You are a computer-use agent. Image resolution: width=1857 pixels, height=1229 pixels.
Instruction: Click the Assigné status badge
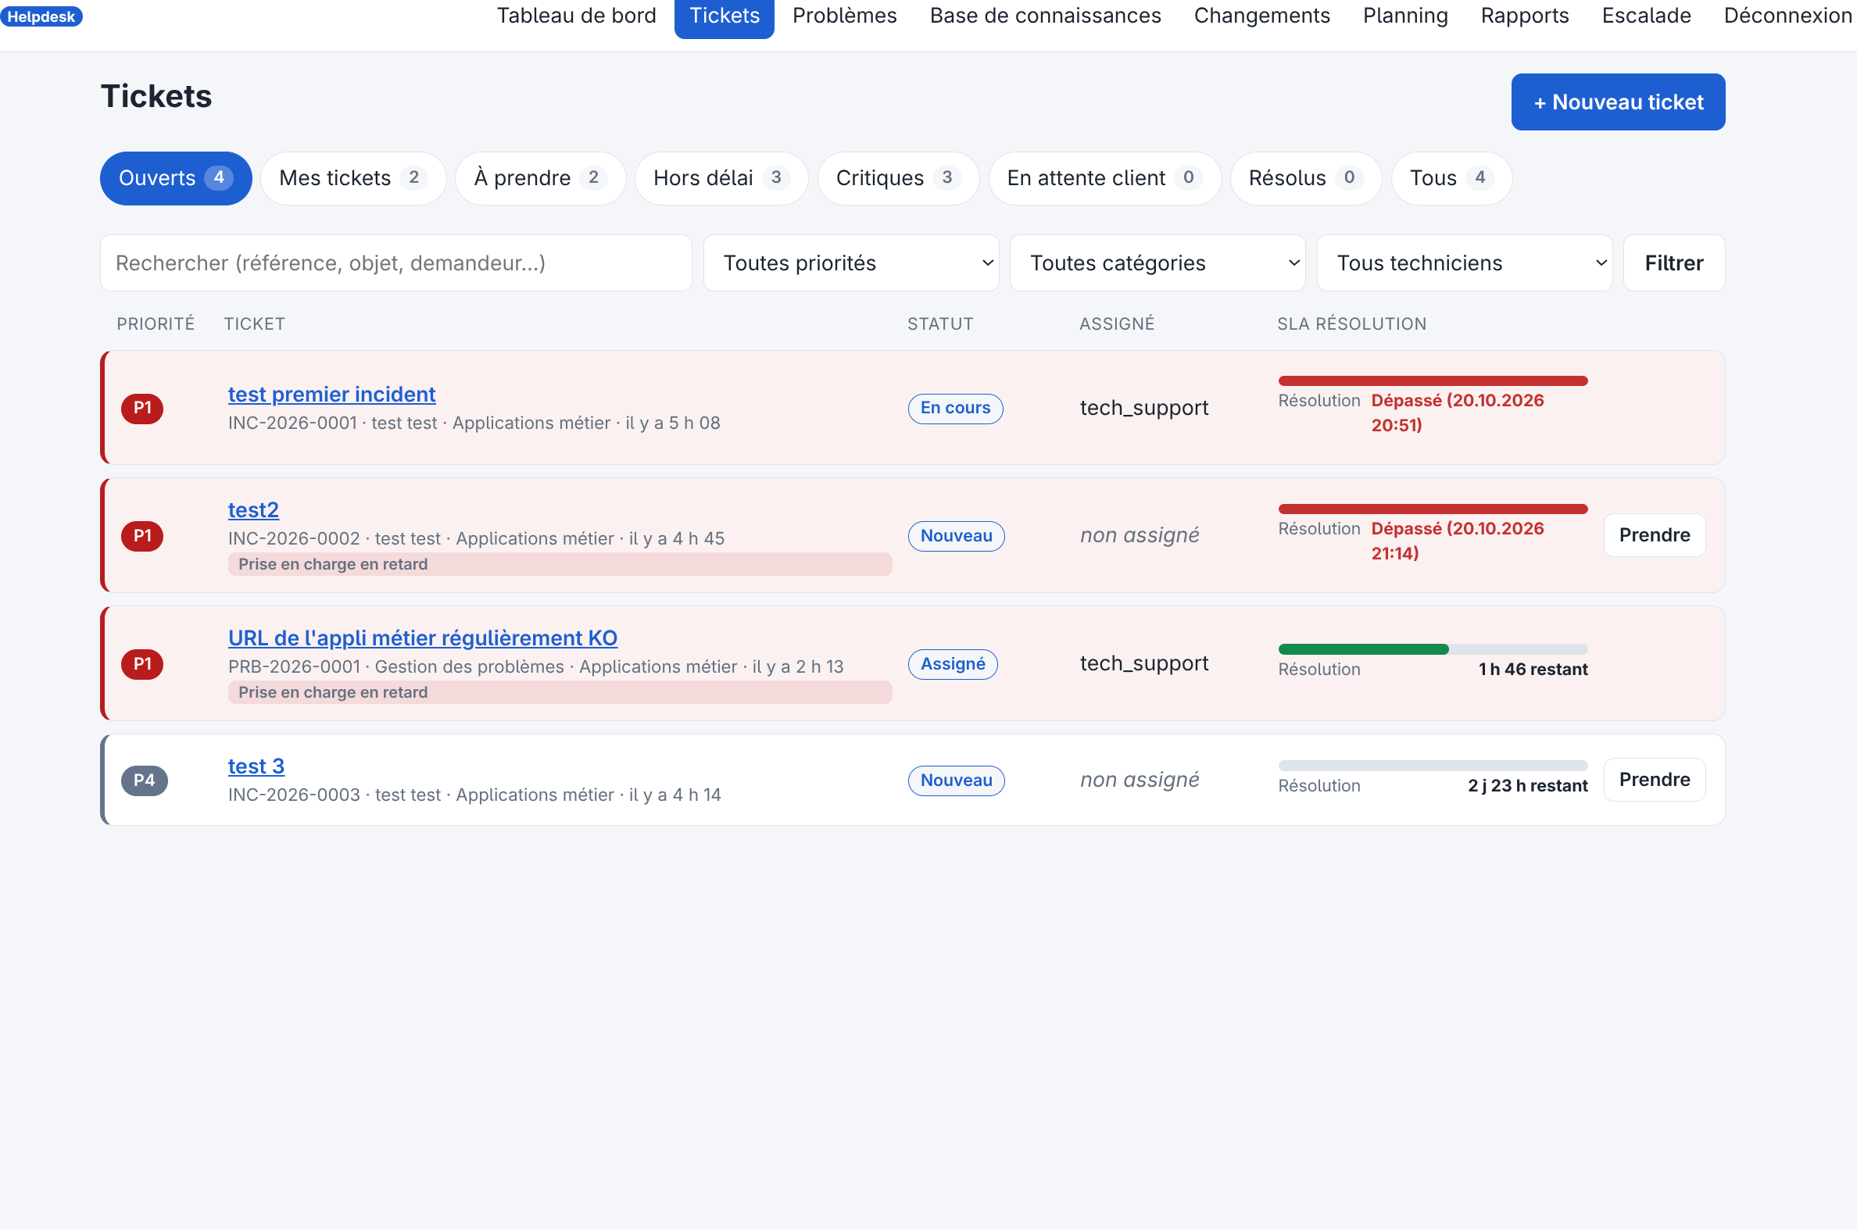[953, 664]
